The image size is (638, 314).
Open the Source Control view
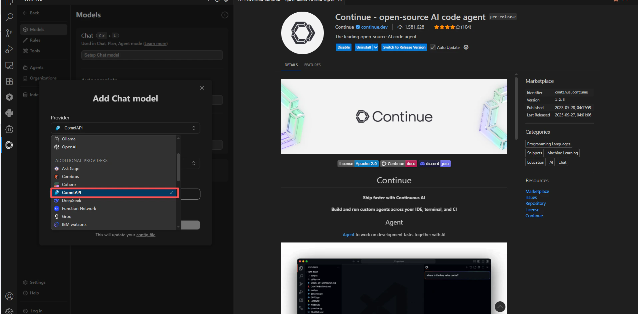pyautogui.click(x=9, y=33)
